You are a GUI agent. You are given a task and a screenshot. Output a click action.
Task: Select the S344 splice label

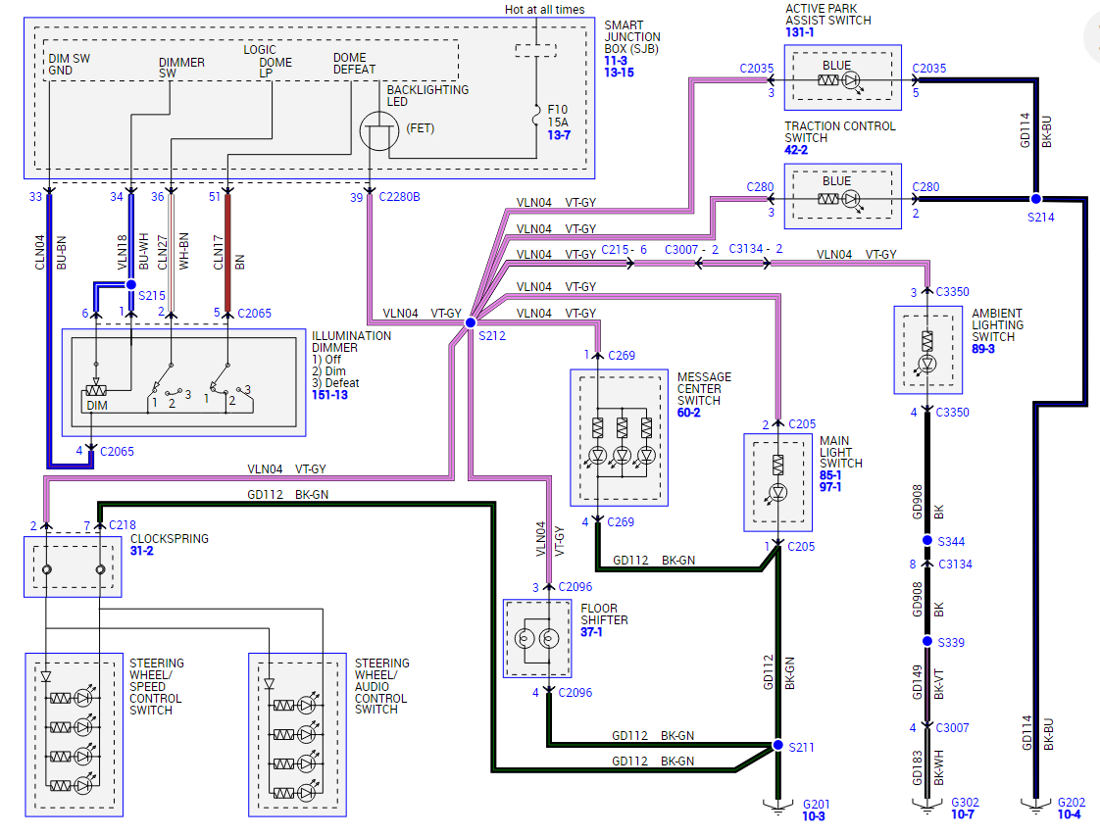951,541
